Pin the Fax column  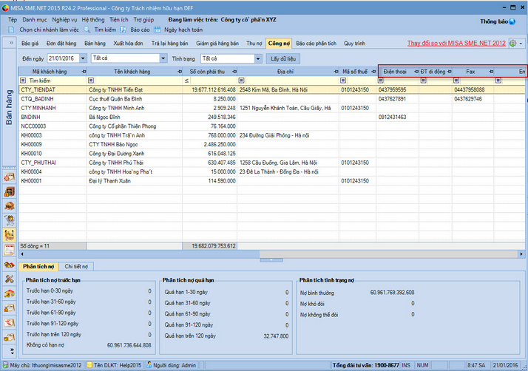point(491,72)
